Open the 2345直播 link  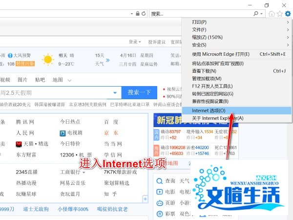click(27, 172)
